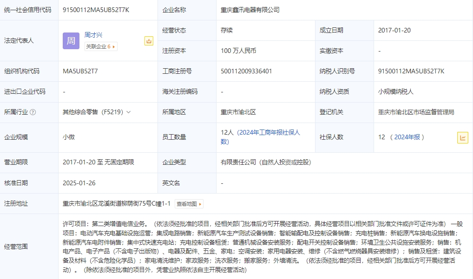Viewport: 473px width, 279px height.
Task: Click the company name 重庆鑫汛电器有限公司
Action: [x=250, y=10]
